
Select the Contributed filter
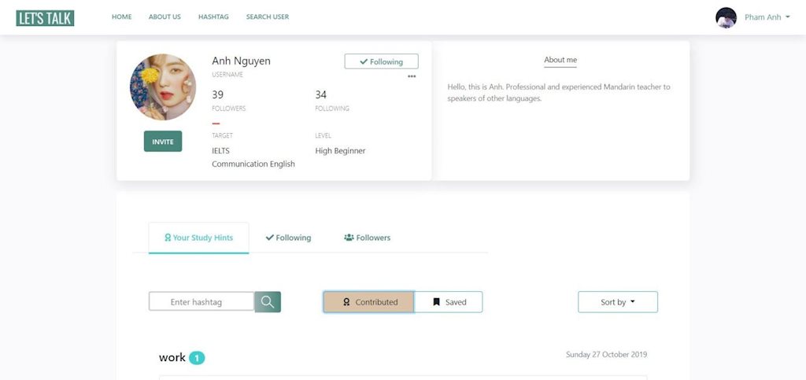[368, 302]
